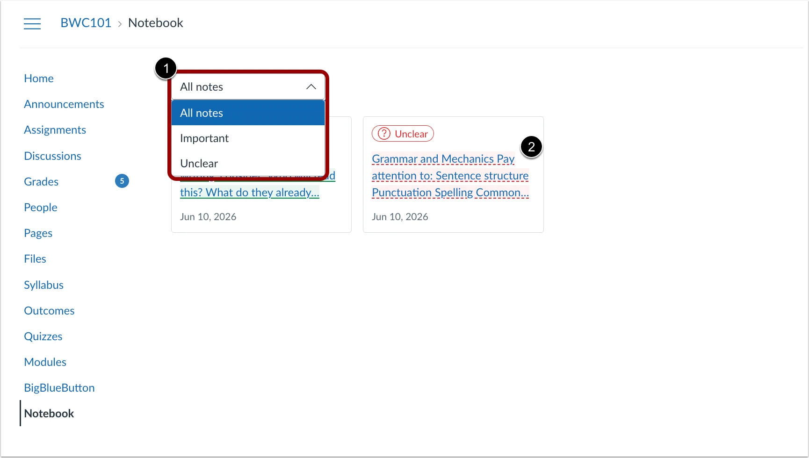This screenshot has height=458, width=809.
Task: Click the Grades badge showing 5
Action: coord(122,181)
